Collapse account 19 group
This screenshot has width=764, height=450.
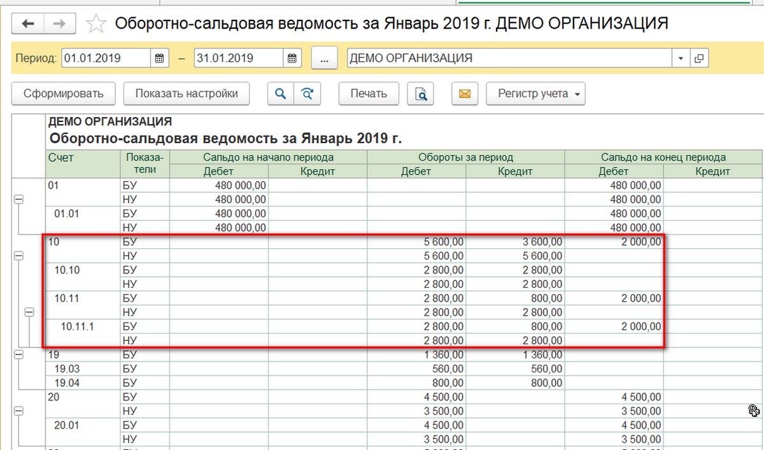(x=18, y=355)
